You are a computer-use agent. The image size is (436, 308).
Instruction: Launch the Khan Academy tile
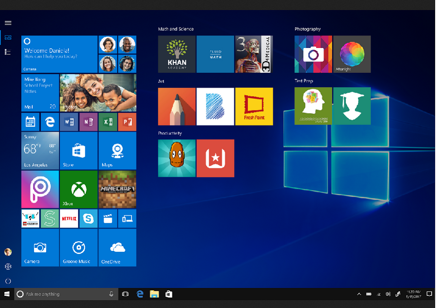(x=177, y=54)
